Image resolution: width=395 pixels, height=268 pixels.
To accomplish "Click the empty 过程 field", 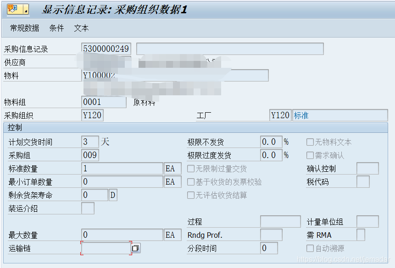I will [x=280, y=221].
